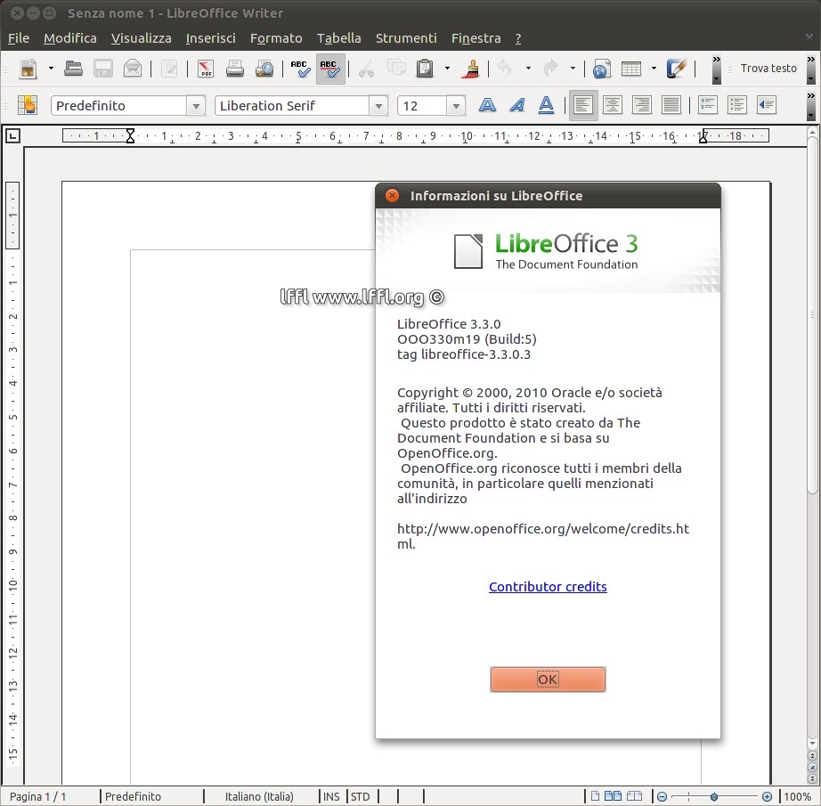Open the Contributor credits link
821x806 pixels.
[x=548, y=587]
